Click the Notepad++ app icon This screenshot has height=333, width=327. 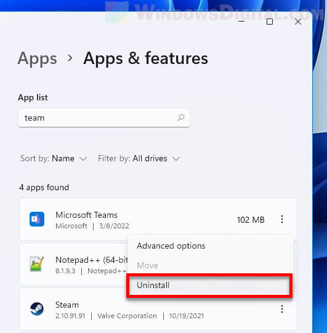[37, 264]
